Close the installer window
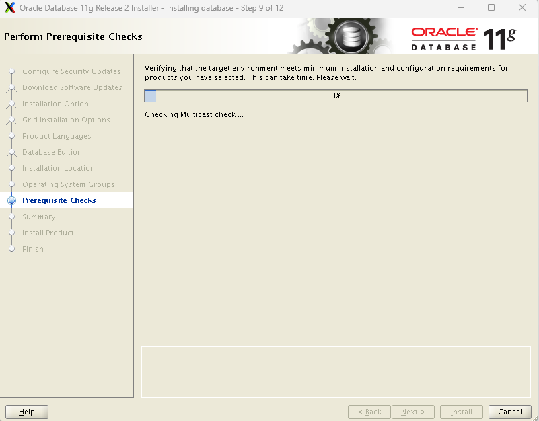Image resolution: width=539 pixels, height=421 pixels. 522,7
